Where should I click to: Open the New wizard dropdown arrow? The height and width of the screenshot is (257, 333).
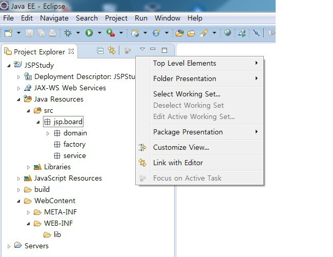click(x=18, y=33)
